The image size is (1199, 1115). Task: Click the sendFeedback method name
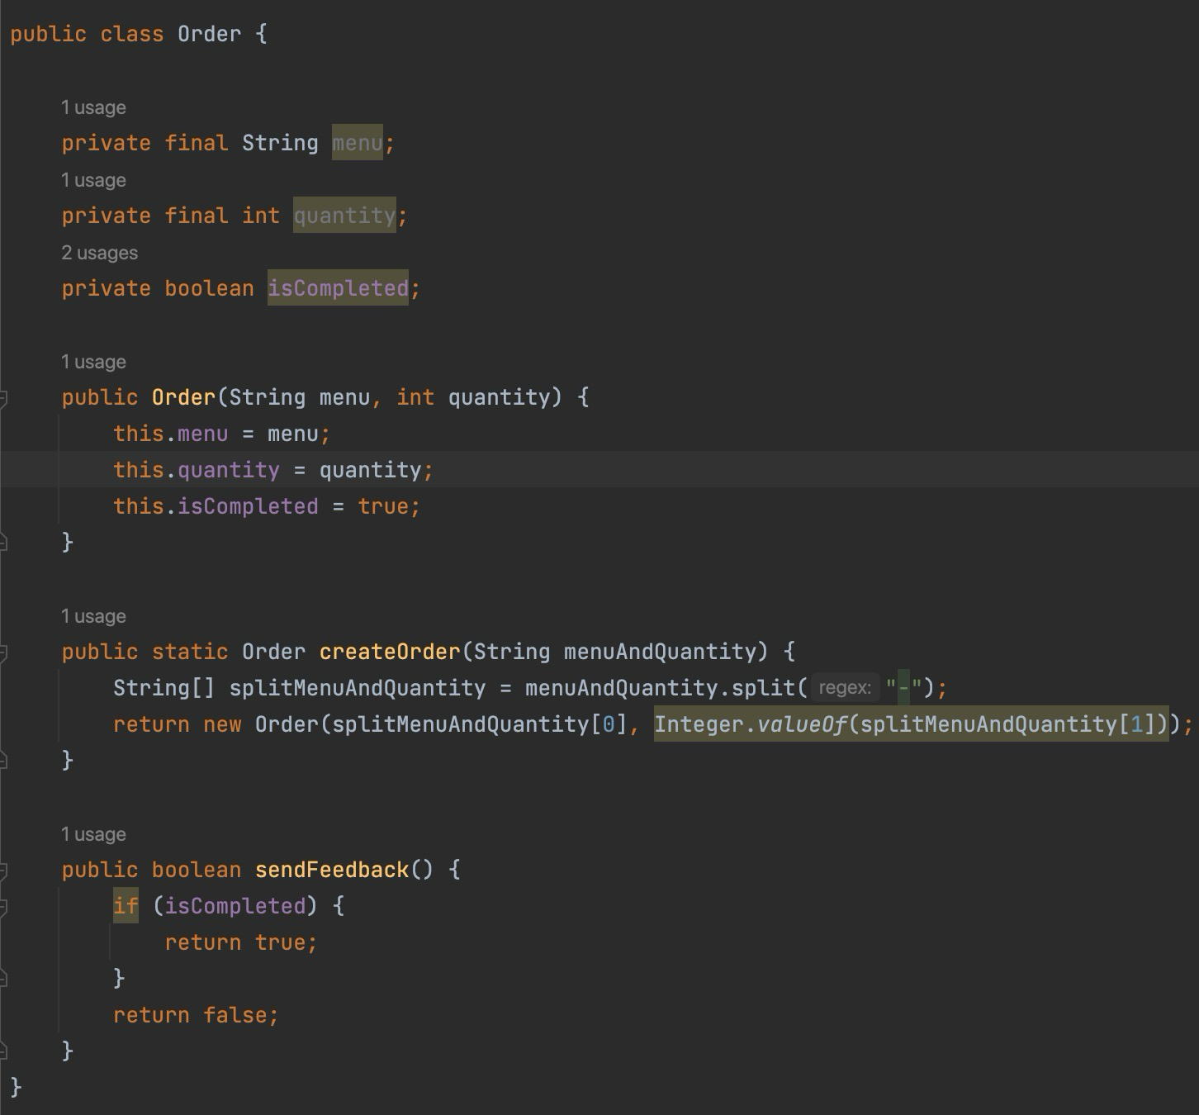(332, 870)
